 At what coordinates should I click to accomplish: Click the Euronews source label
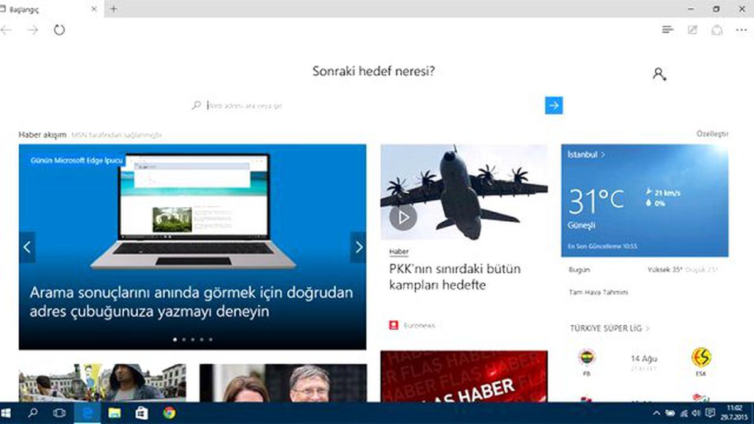pos(419,325)
